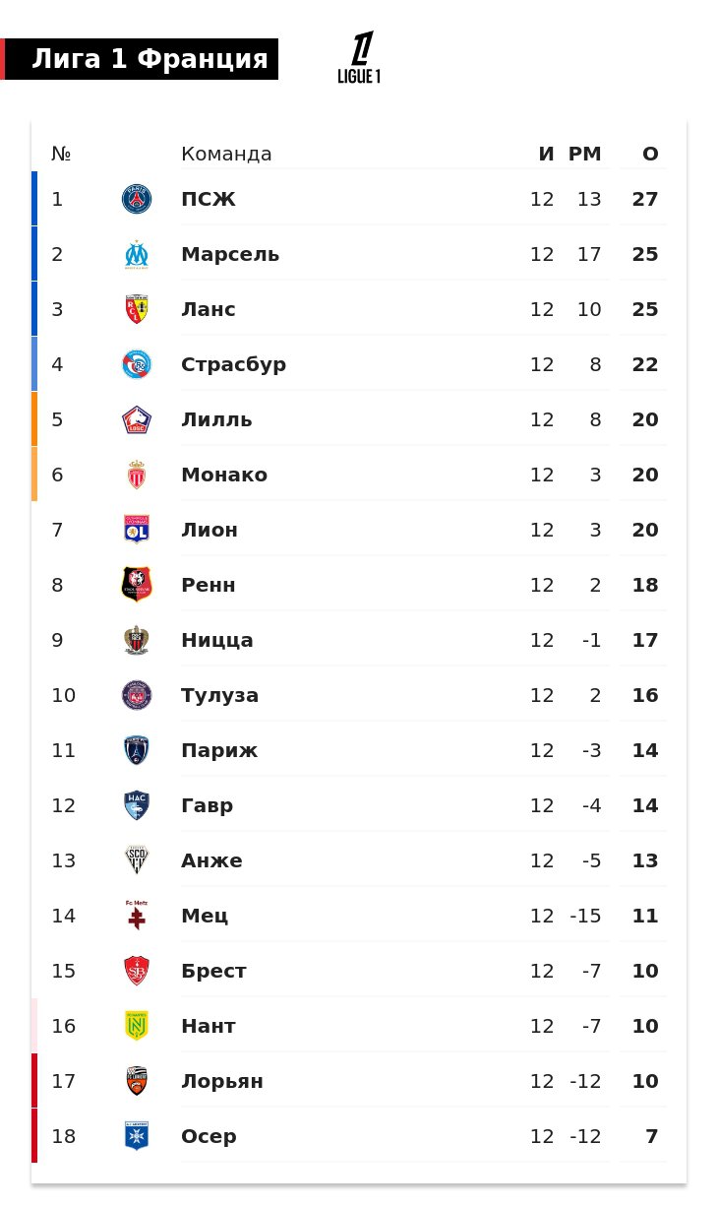Click the Лига 1 Франция title
718x1207 pixels.
tap(150, 59)
